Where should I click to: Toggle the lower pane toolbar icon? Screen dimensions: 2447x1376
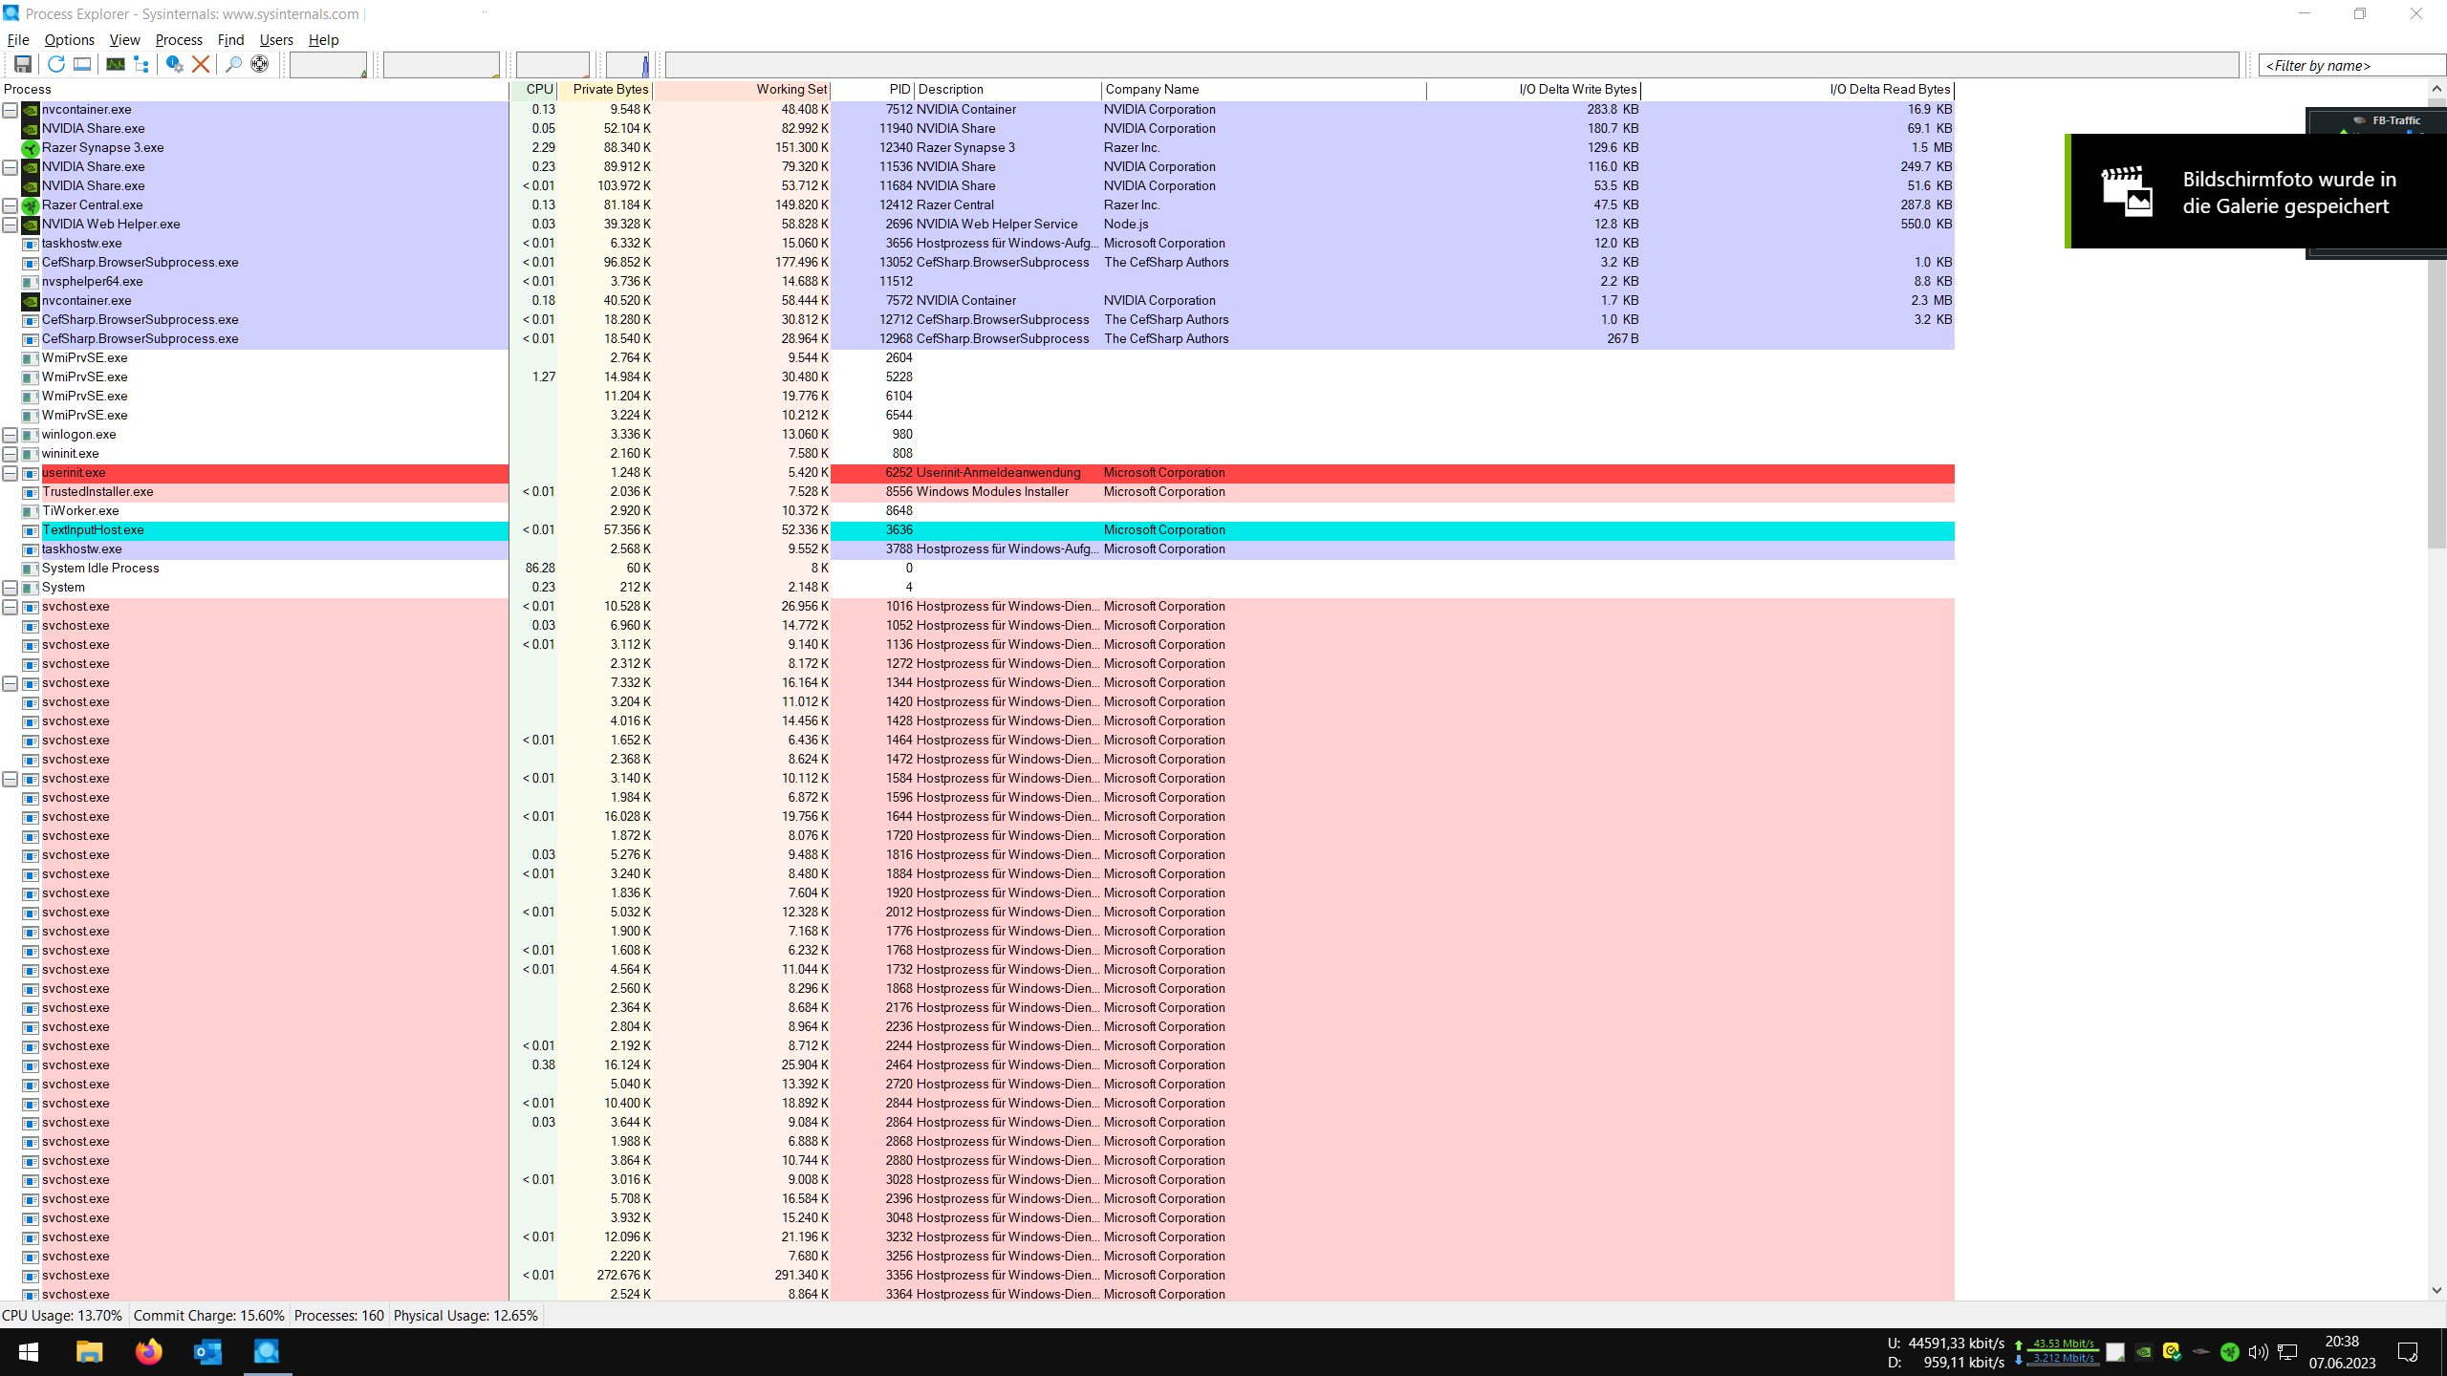[82, 64]
